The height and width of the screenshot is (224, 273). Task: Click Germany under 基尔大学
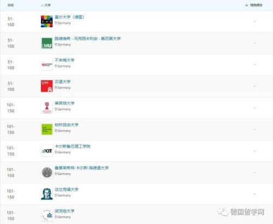click(63, 23)
